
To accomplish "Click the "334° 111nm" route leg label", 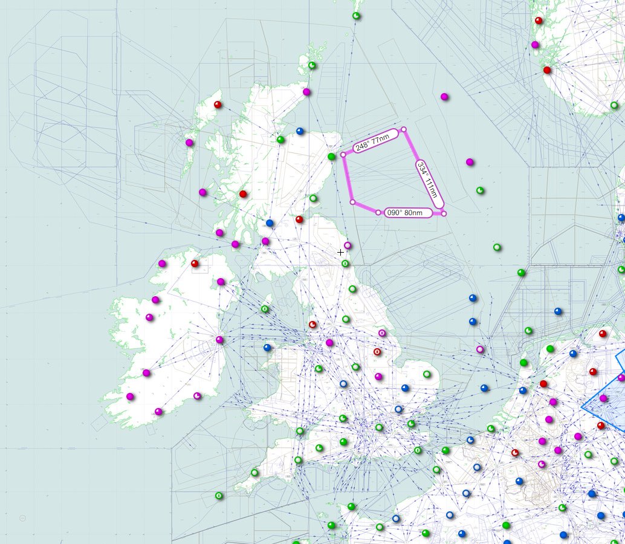I will click(x=430, y=184).
